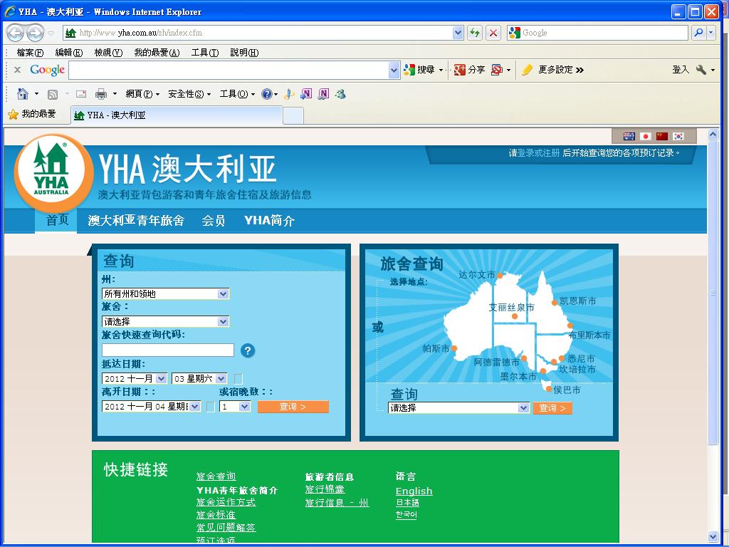Open the 安全性(S) command bar menu
This screenshot has width=729, height=547.
coord(189,94)
